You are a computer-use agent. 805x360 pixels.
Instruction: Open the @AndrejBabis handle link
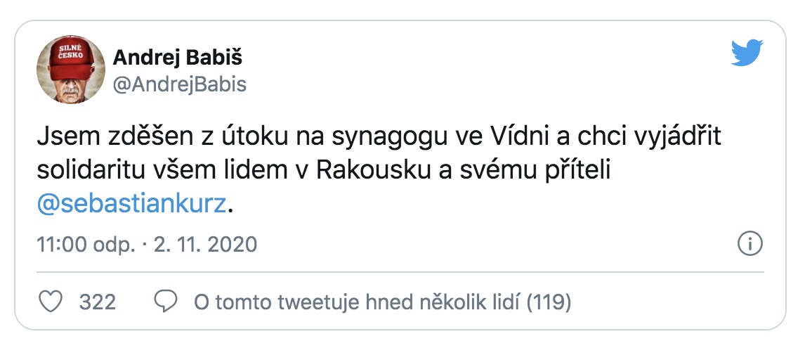click(180, 85)
